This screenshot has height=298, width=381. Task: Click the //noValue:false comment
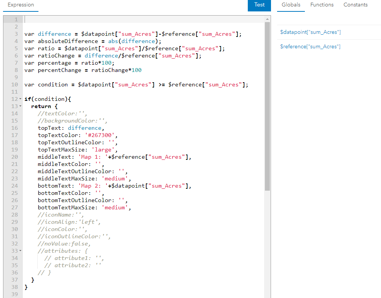[64, 244]
